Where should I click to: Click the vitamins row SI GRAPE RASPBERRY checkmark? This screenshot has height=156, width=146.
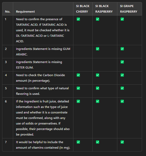(122, 142)
